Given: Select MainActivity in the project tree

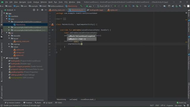Looking at the screenshot, I should point(20,25).
